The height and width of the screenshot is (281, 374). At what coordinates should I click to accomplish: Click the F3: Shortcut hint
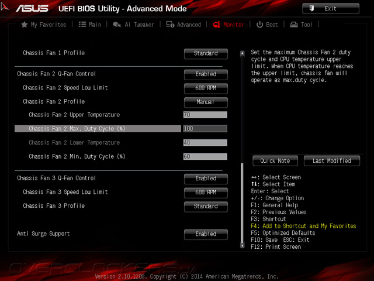point(268,219)
